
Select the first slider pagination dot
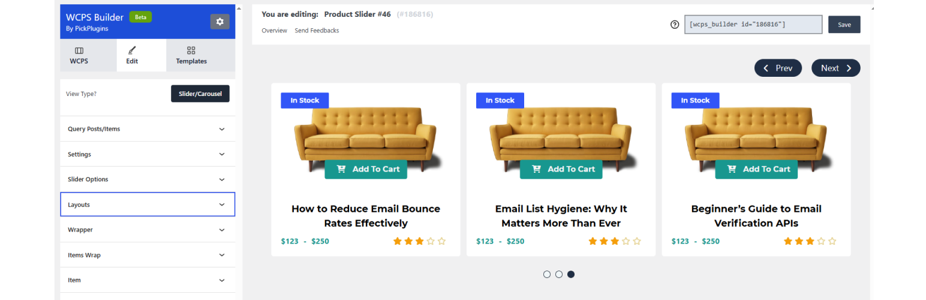pos(547,274)
